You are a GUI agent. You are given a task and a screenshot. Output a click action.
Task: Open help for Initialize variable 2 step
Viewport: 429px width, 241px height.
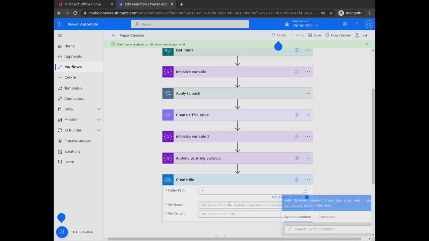[x=296, y=137]
